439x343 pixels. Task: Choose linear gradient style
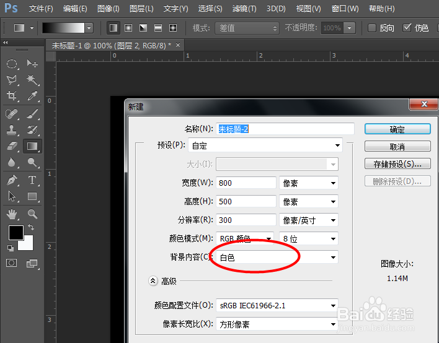[x=113, y=28]
